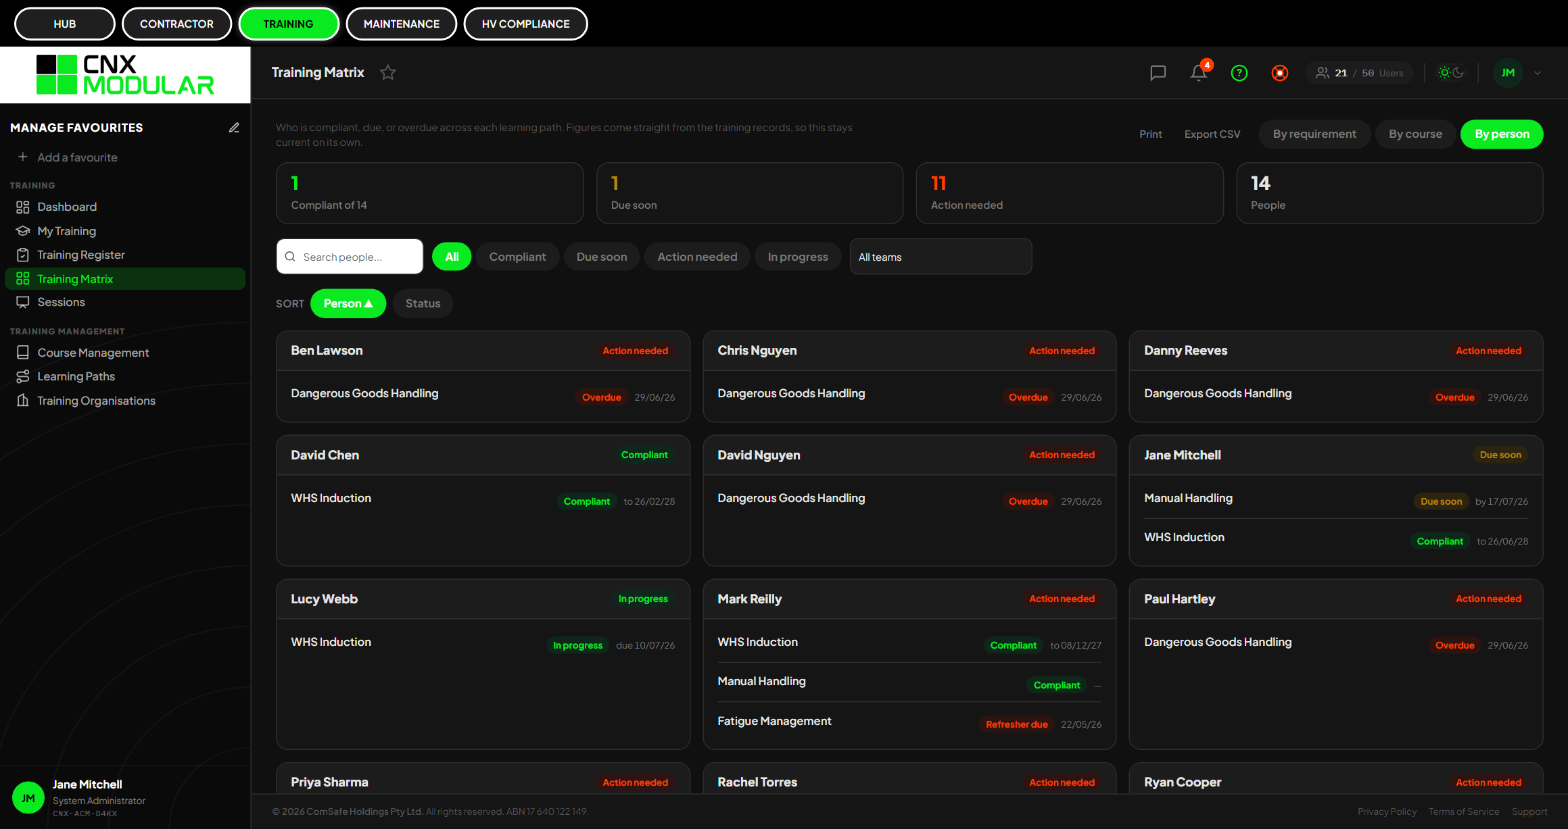Switch to the MAINTENANCE module tab
The width and height of the screenshot is (1568, 829).
pos(402,24)
